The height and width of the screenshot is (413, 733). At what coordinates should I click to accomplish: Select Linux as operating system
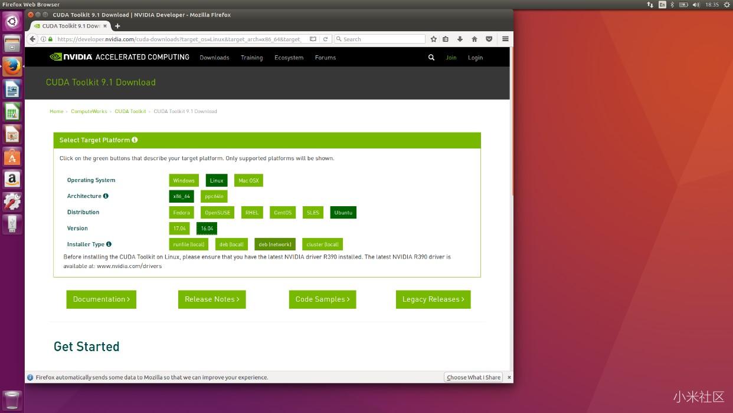(217, 181)
